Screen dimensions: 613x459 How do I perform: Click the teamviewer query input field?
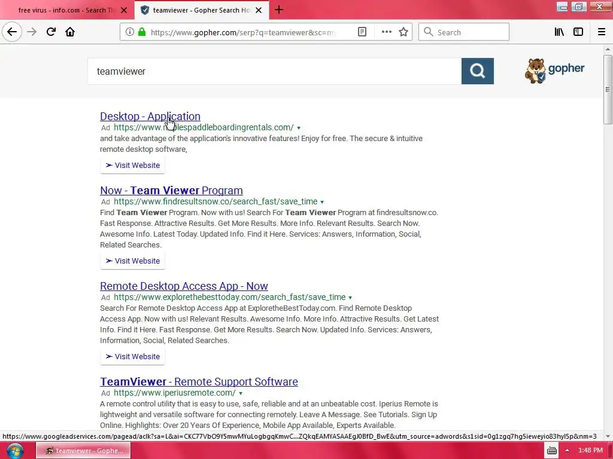pyautogui.click(x=274, y=72)
